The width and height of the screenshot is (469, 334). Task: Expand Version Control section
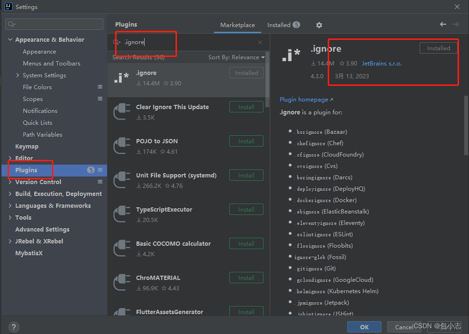click(10, 182)
